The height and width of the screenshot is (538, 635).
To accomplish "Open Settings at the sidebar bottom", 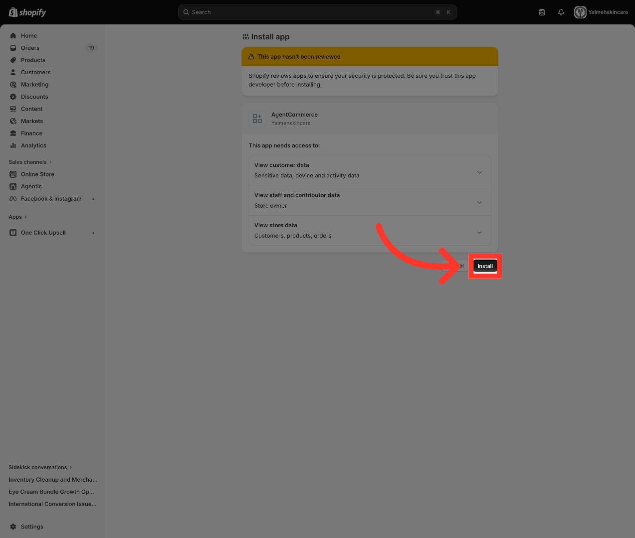I will point(32,527).
